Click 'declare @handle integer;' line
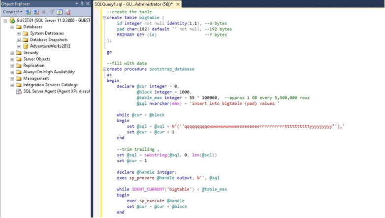385x218 pixels. 147,172
